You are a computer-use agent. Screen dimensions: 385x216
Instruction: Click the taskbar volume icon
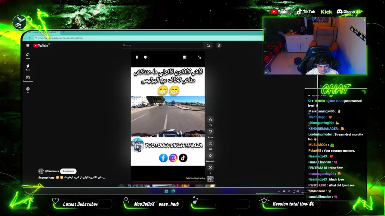coord(298,191)
